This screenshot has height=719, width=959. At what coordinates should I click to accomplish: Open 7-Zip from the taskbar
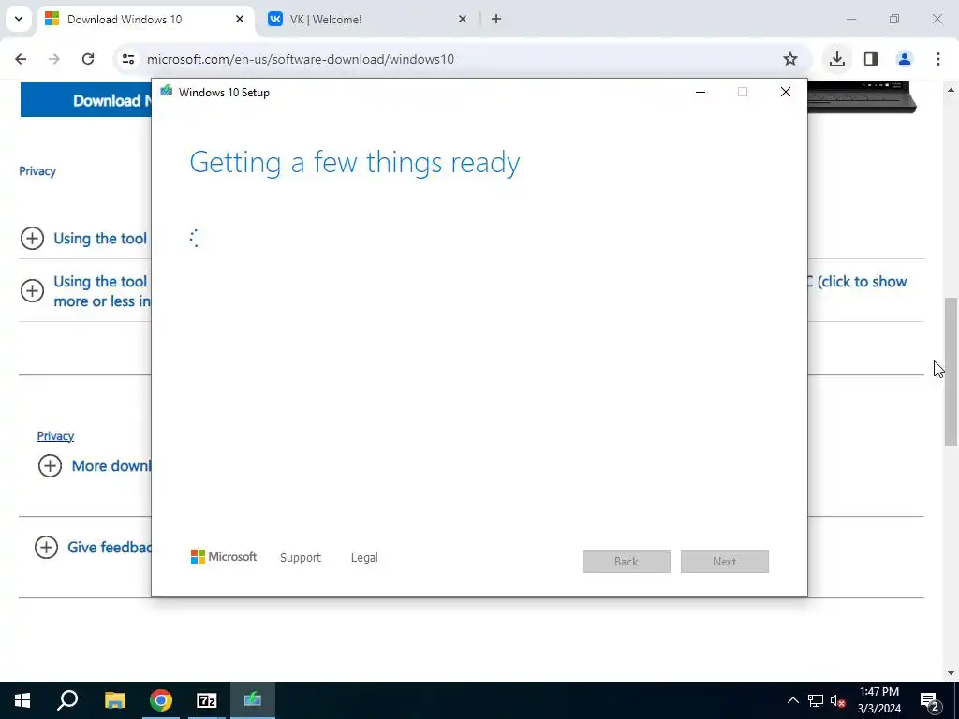[x=207, y=700]
